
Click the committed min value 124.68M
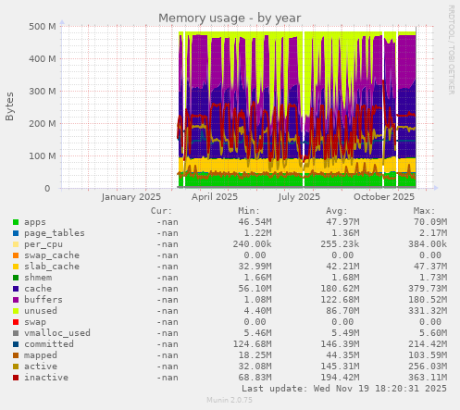[253, 344]
